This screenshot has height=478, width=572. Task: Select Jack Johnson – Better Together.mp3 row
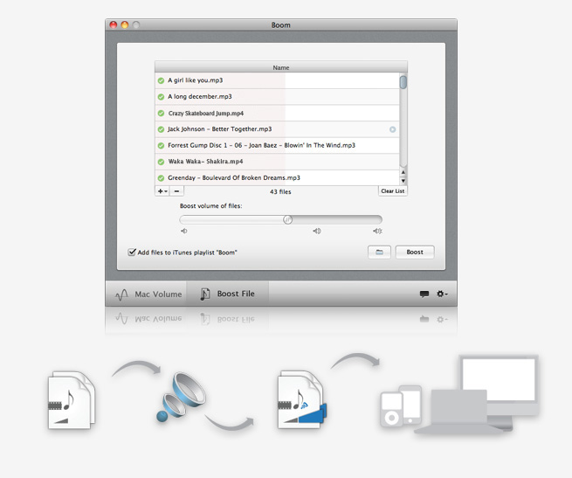277,129
